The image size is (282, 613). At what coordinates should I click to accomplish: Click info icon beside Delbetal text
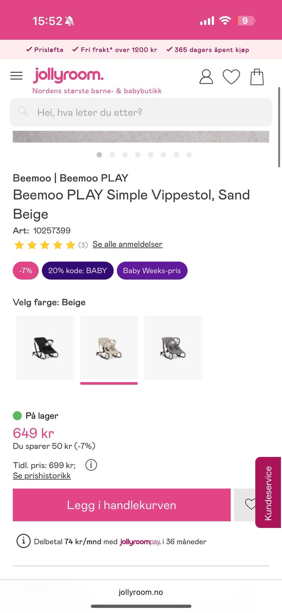coord(23,541)
